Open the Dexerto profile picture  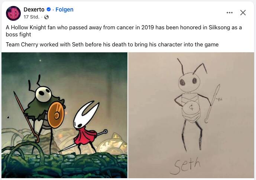click(x=13, y=13)
